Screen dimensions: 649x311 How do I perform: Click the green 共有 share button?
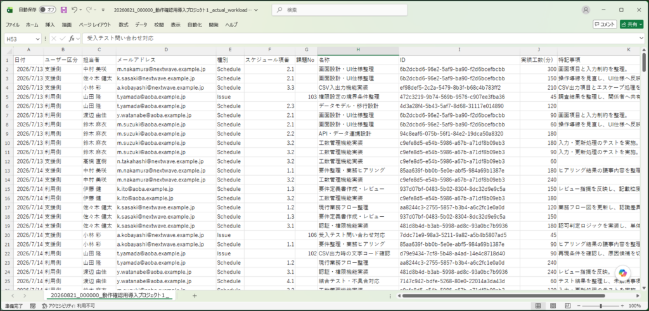pos(632,25)
